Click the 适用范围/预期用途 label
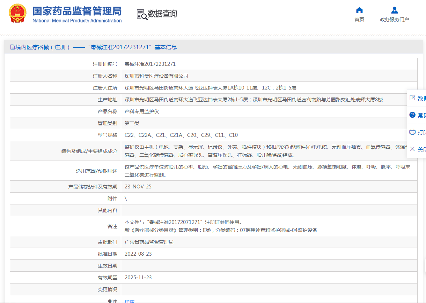426x303 pixels. [97, 171]
